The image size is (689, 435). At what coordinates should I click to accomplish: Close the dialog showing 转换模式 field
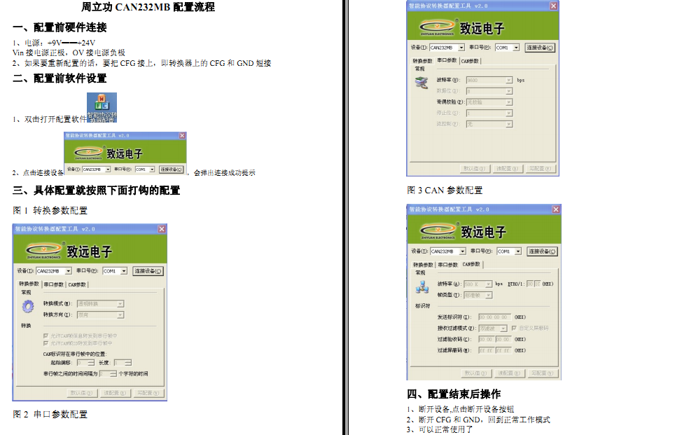pos(162,229)
